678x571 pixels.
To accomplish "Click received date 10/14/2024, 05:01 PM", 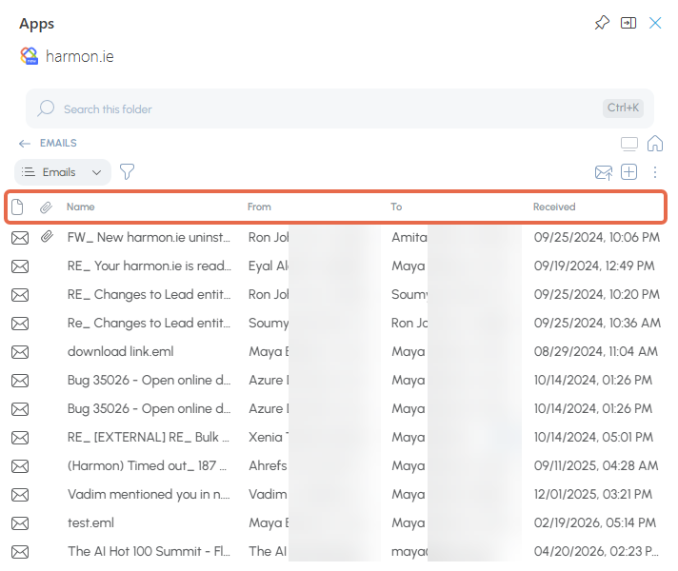I will click(593, 437).
